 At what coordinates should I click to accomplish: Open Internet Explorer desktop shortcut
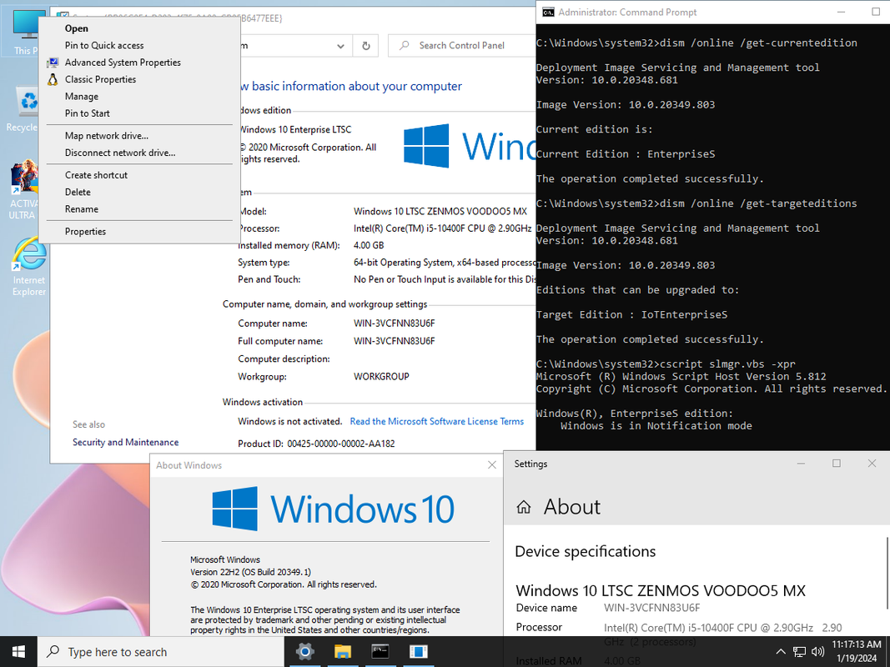coord(29,267)
